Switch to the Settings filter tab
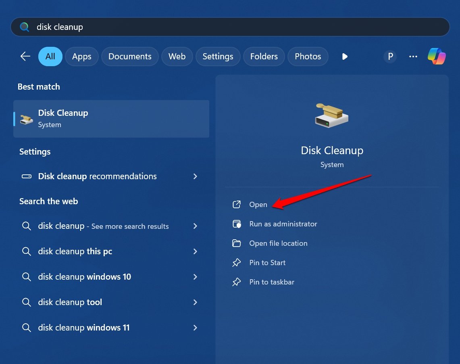The width and height of the screenshot is (460, 364). point(218,56)
